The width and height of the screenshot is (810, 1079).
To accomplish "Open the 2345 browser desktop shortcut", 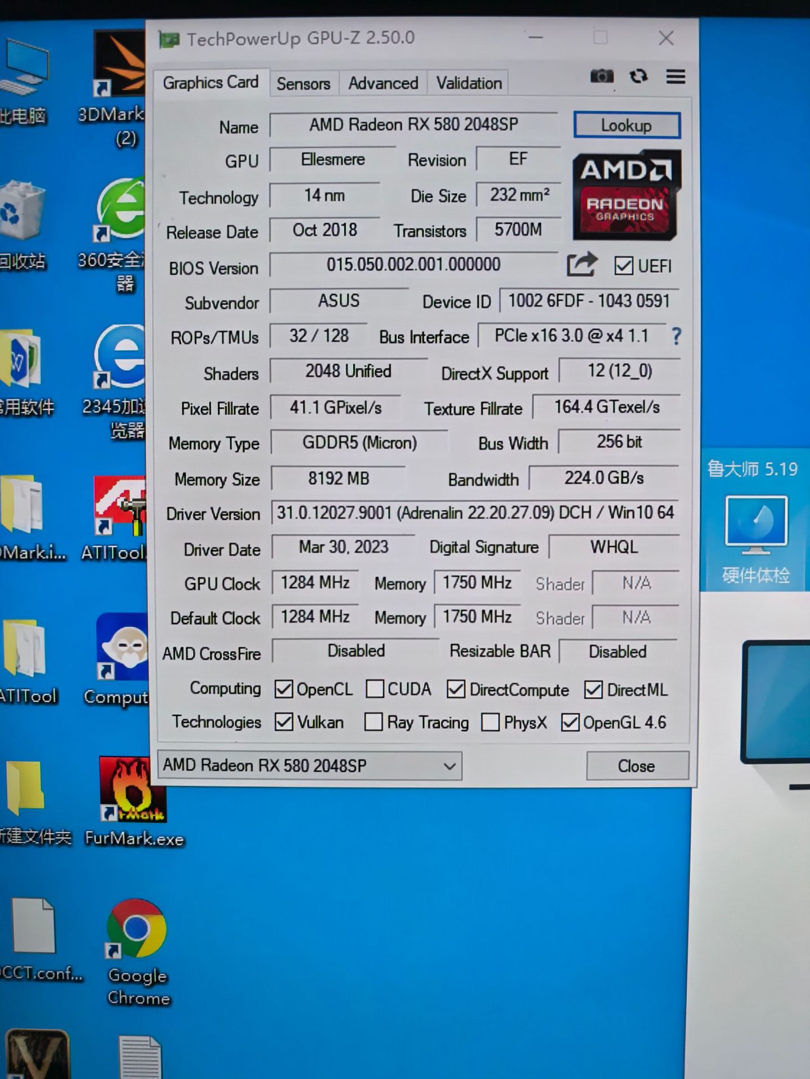I will point(119,356).
